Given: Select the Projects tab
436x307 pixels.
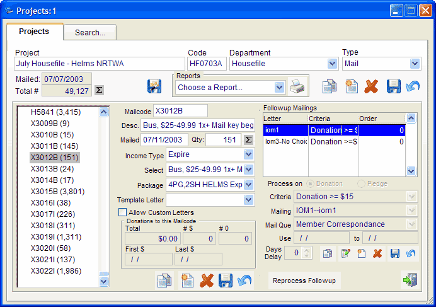Looking at the screenshot, I should tap(34, 32).
